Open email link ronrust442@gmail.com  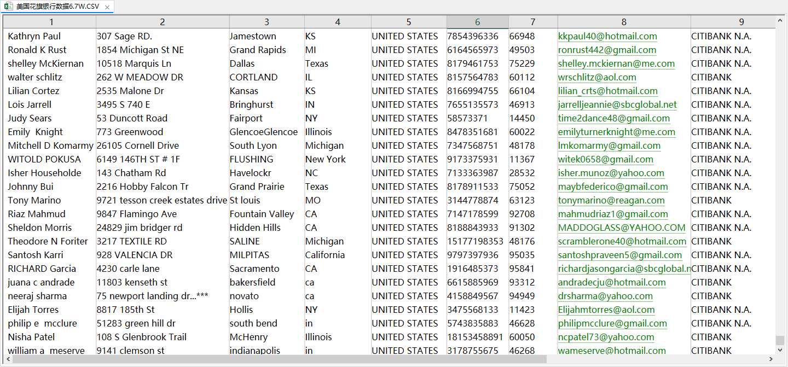607,50
